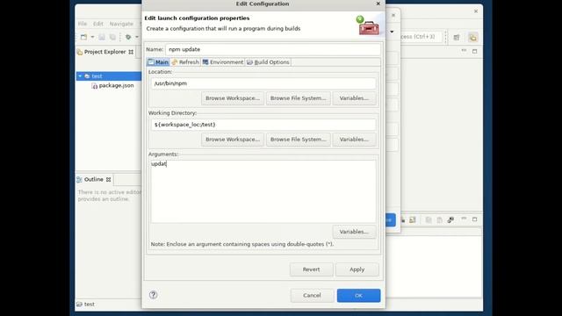
Task: Click the console display selected icon
Action: click(412, 219)
